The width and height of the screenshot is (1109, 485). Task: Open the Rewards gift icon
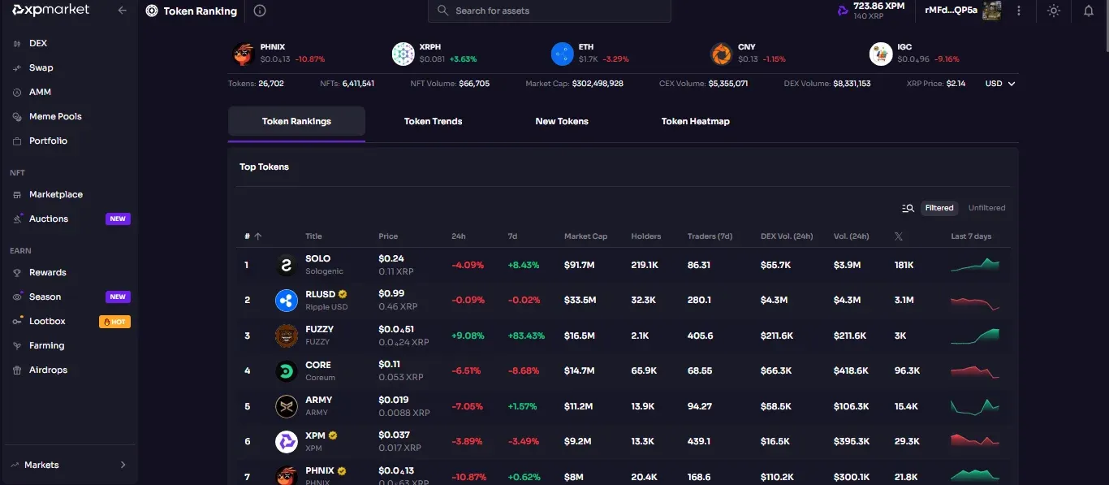17,272
